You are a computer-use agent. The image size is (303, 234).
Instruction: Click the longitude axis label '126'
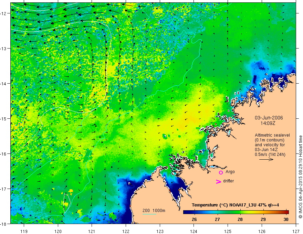(262, 232)
